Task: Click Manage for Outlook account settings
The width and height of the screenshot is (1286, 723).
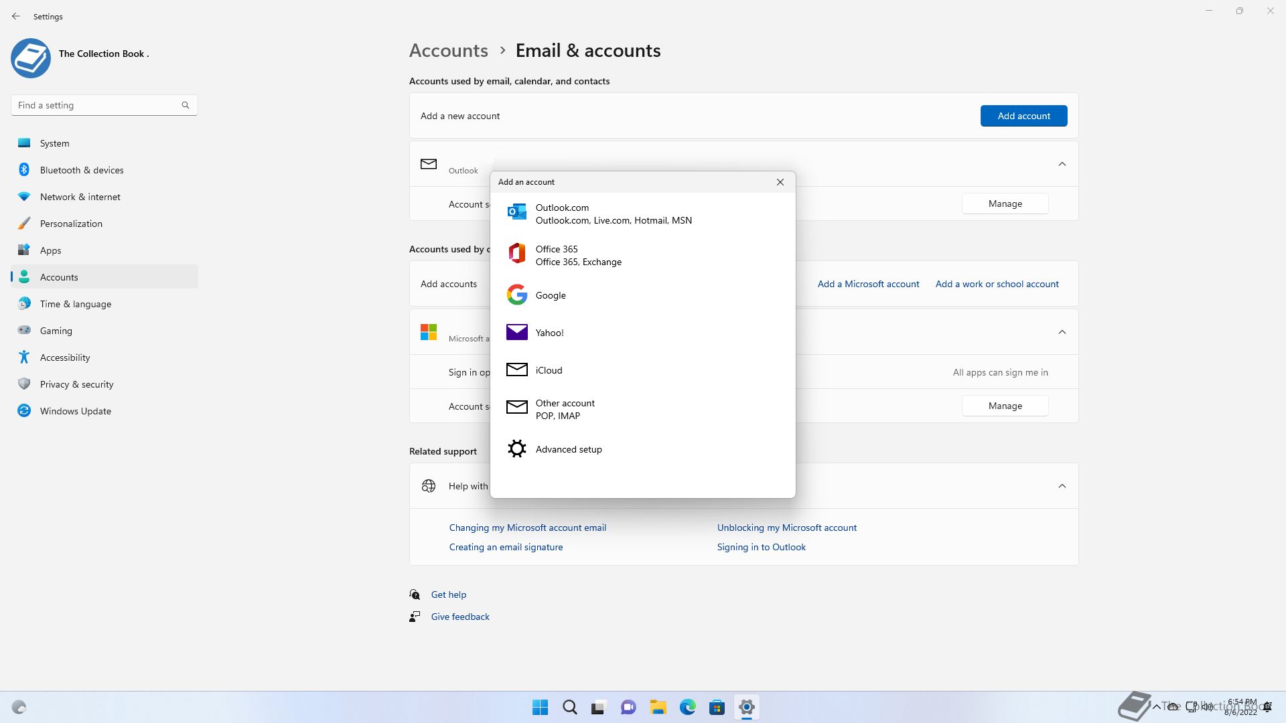Action: pyautogui.click(x=1005, y=204)
